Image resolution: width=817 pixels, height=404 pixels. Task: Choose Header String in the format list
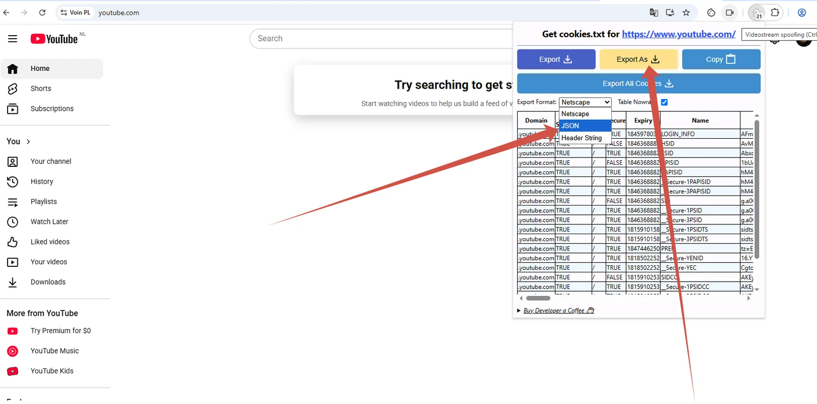tap(585, 138)
